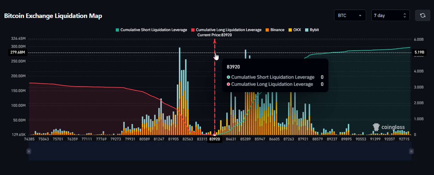The width and height of the screenshot is (434, 175).
Task: Click the 4.00B right axis label
Action: tap(419, 71)
